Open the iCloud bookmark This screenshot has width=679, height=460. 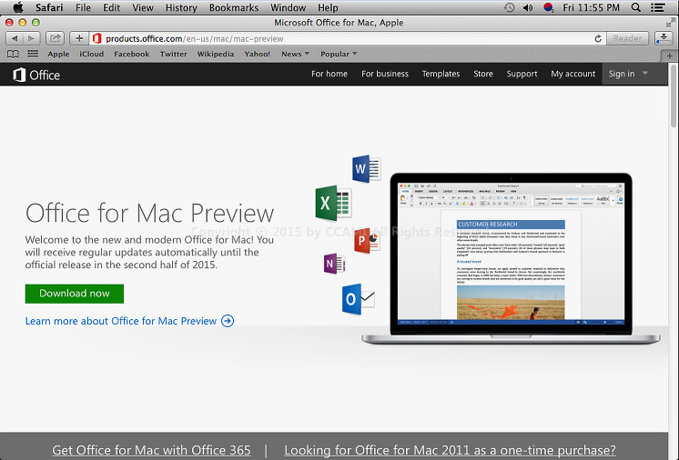tap(91, 54)
